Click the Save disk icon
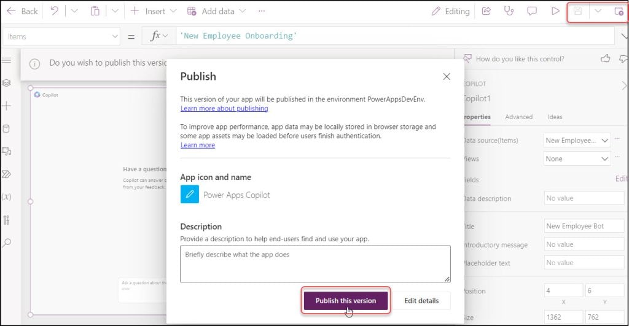Viewport: 629px width, 326px height. coord(577,11)
